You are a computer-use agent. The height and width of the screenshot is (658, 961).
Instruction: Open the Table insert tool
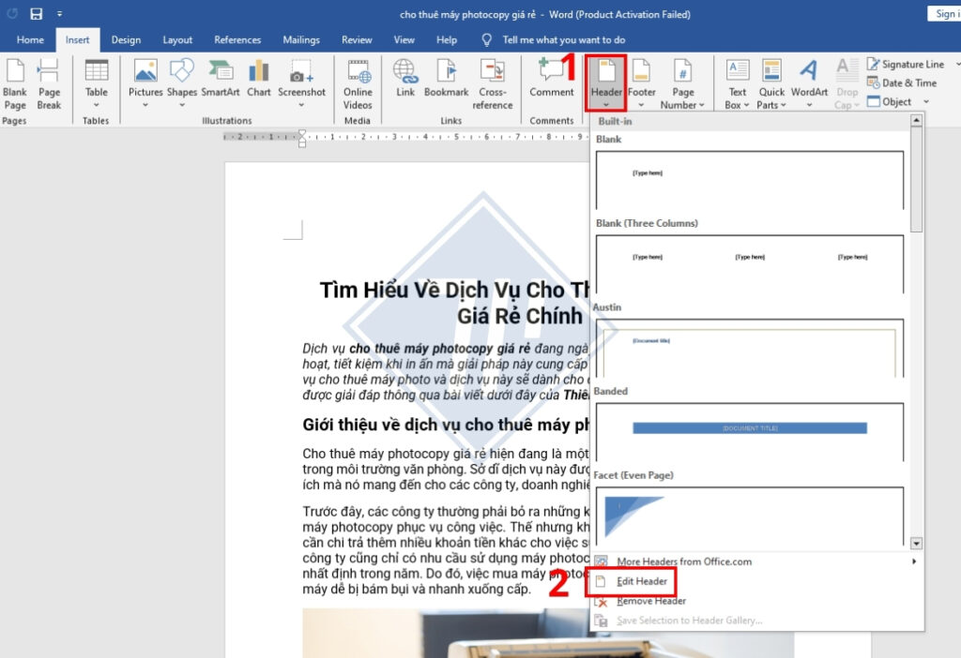point(97,83)
